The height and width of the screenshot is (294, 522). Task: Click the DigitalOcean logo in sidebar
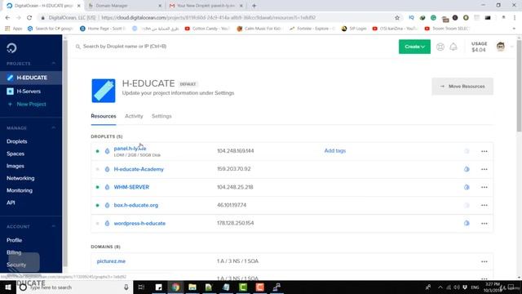click(x=11, y=48)
